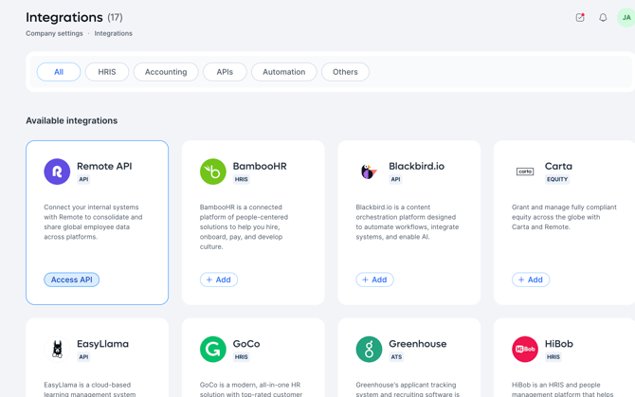Click the Carta card title
The width and height of the screenshot is (635, 397).
click(558, 166)
